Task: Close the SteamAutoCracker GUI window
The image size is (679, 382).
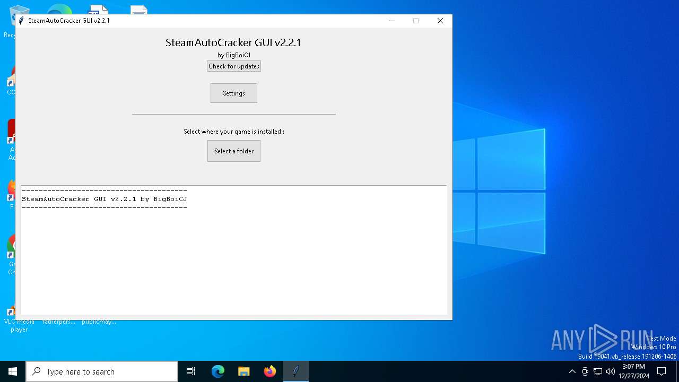Action: (x=440, y=21)
